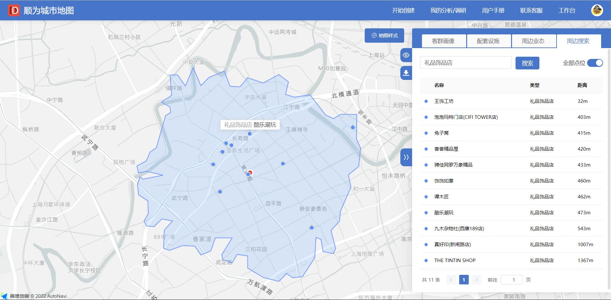
Task: Collapse the side panel with double-arrow
Action: (406, 157)
